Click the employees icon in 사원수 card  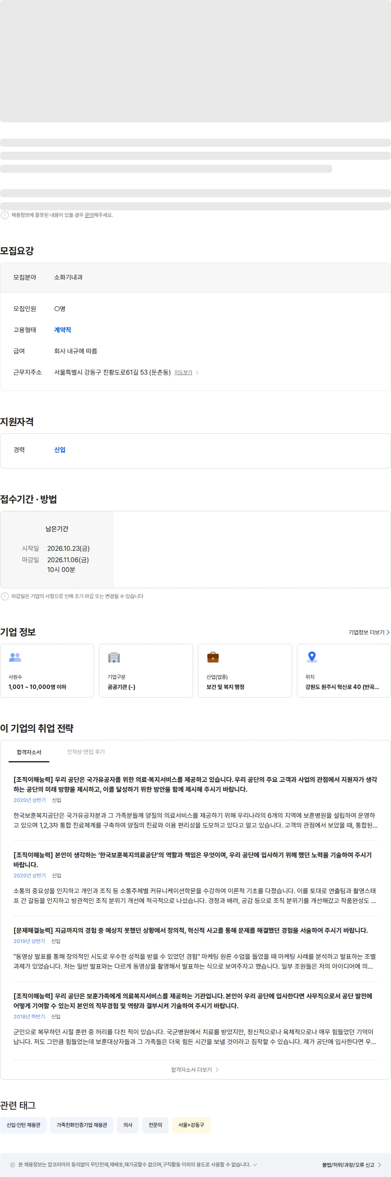15,658
